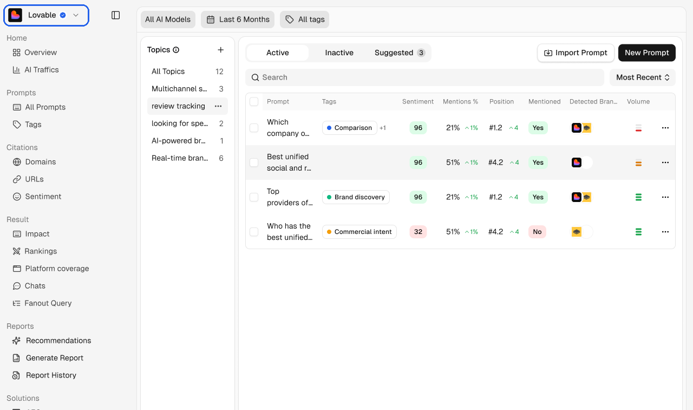Open the Rankings sidebar icon
The height and width of the screenshot is (410, 693).
17,251
